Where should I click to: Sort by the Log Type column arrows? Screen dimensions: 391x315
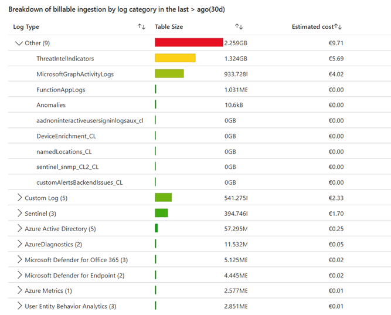pyautogui.click(x=142, y=26)
